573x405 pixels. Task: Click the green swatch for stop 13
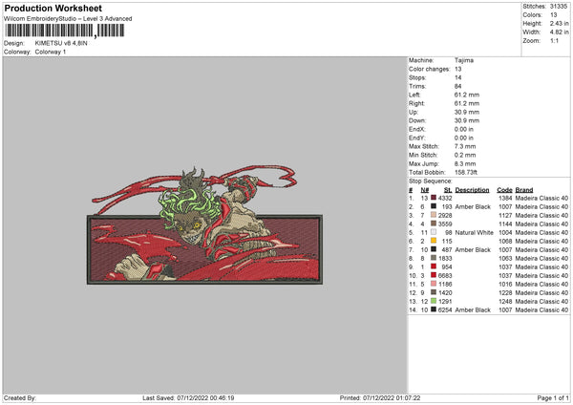tap(434, 301)
